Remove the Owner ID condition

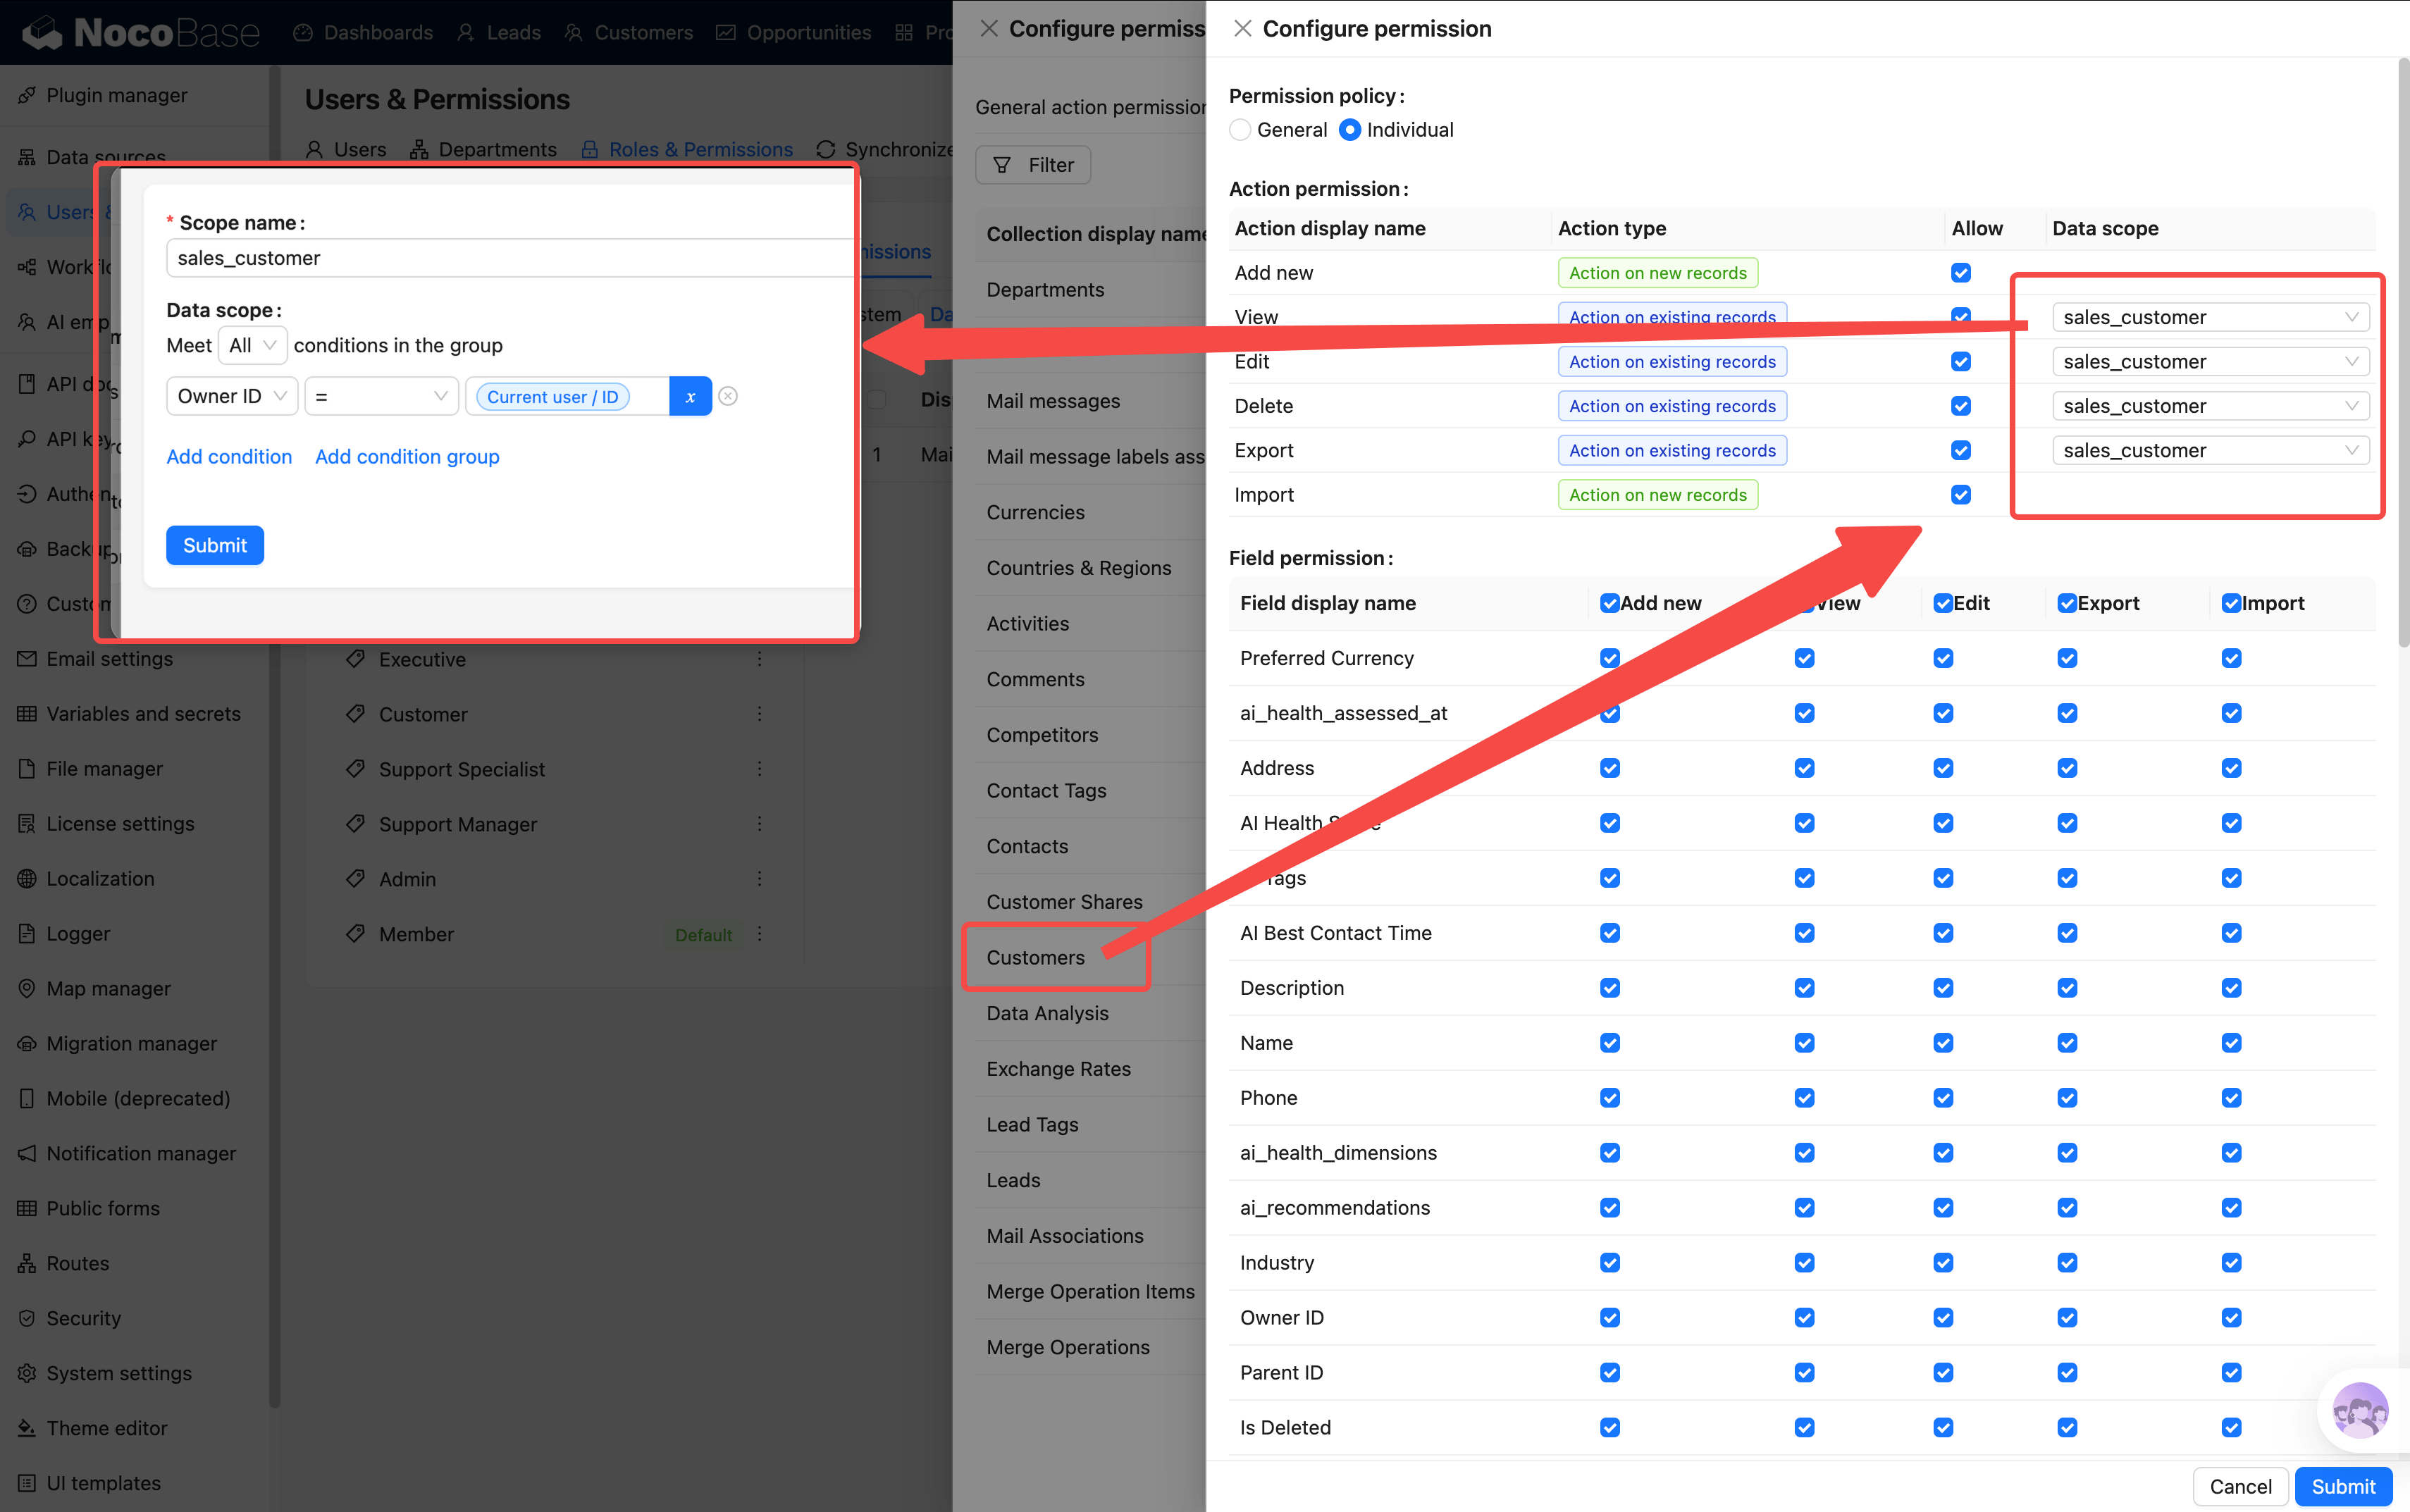[728, 396]
